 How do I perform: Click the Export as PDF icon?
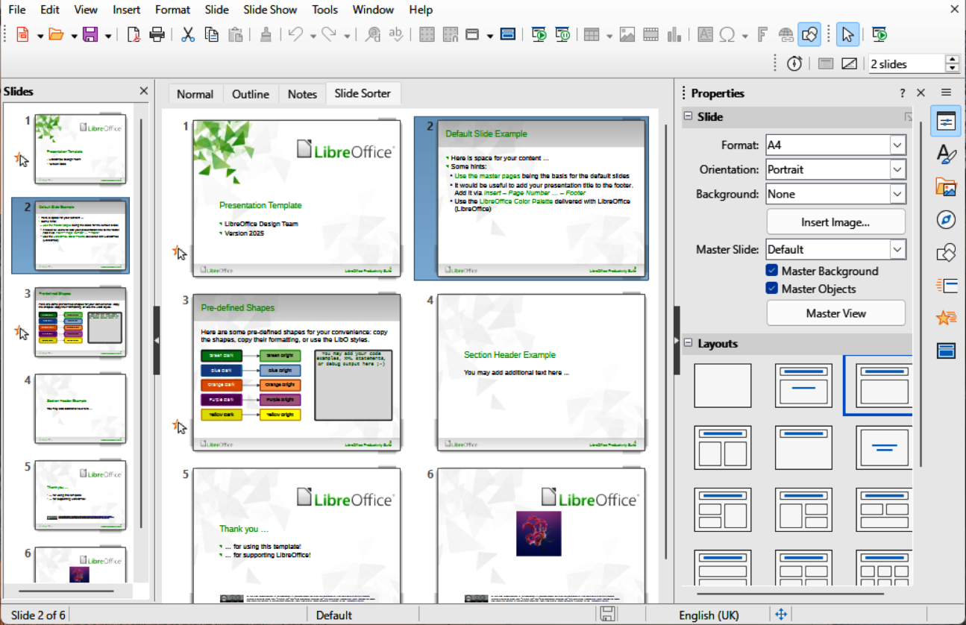pyautogui.click(x=134, y=34)
